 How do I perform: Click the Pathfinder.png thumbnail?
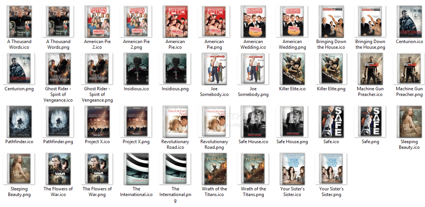(58, 122)
